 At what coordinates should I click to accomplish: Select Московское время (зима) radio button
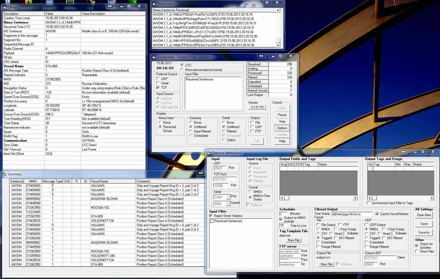(182, 69)
